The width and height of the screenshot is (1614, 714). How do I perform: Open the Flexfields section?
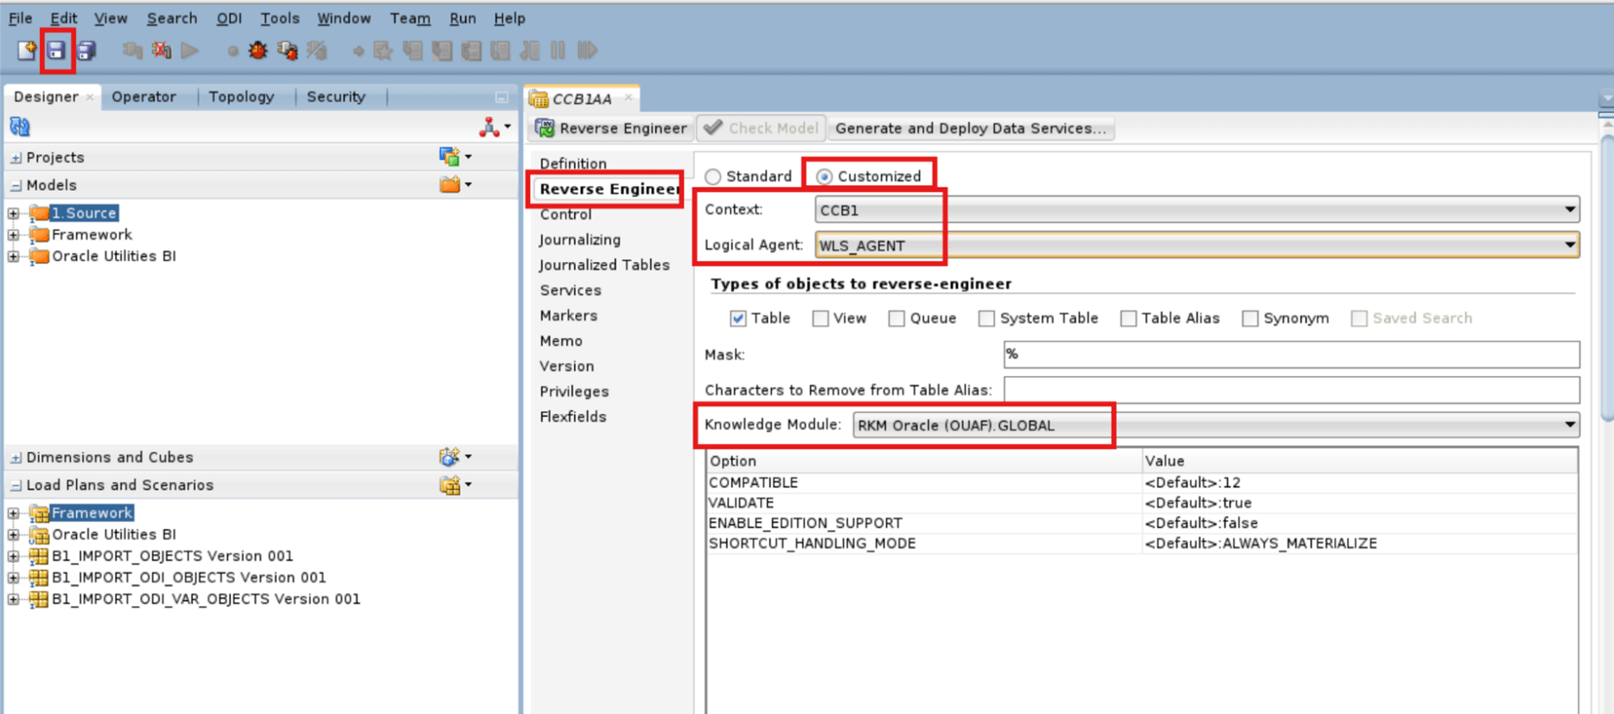[x=573, y=417]
